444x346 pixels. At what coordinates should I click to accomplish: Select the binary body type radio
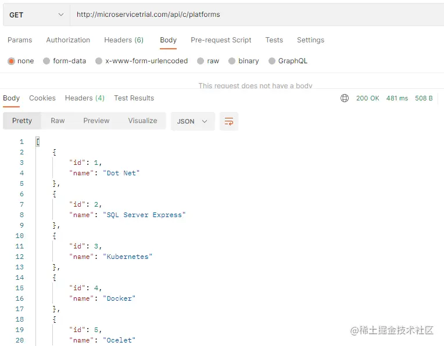point(232,61)
